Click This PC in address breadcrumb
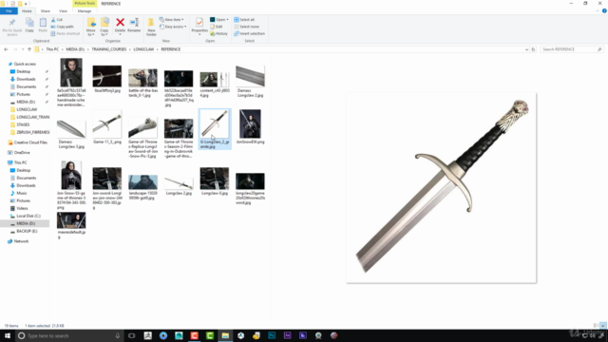The image size is (608, 342). click(x=52, y=49)
